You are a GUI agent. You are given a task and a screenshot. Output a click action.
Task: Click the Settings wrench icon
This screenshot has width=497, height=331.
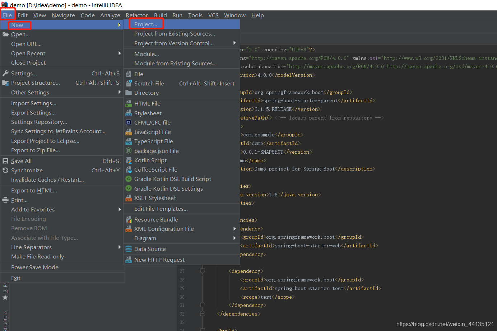(5, 73)
